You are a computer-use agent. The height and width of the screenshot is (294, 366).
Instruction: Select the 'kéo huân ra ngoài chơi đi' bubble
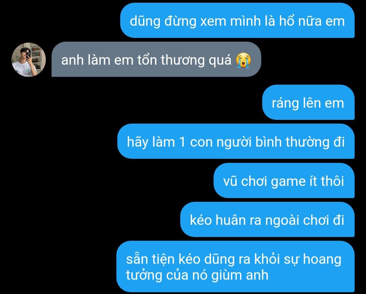click(x=267, y=219)
